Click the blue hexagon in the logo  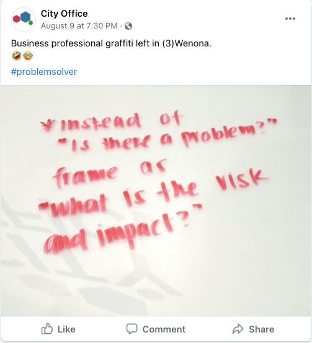click(25, 17)
